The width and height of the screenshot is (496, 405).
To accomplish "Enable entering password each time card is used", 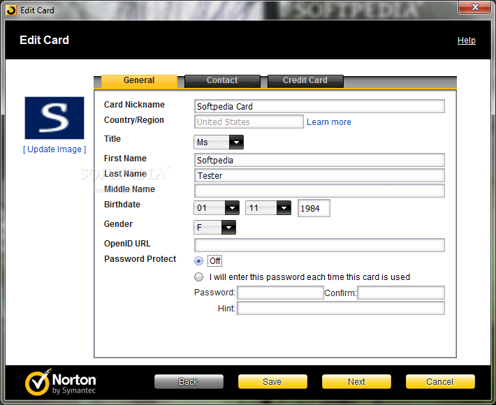I will click(x=198, y=277).
